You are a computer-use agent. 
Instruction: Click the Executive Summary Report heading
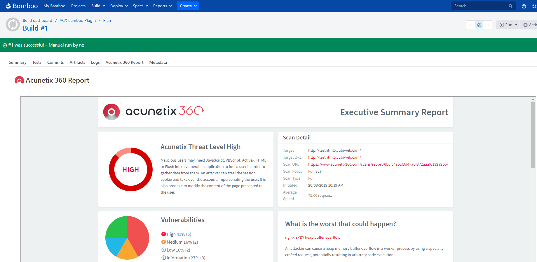pyautogui.click(x=394, y=112)
